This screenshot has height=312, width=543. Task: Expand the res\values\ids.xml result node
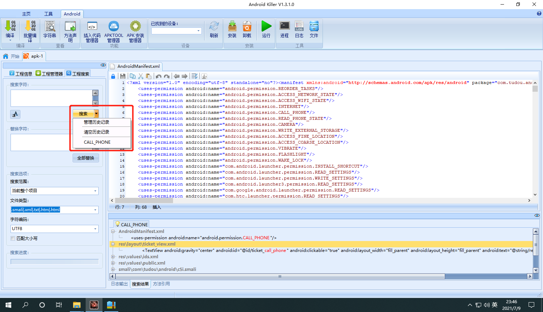[x=113, y=257]
